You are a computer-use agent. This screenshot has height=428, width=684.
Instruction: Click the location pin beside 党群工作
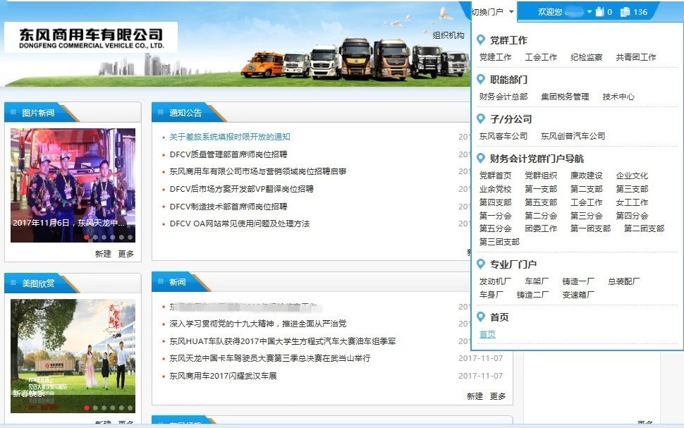tap(481, 40)
